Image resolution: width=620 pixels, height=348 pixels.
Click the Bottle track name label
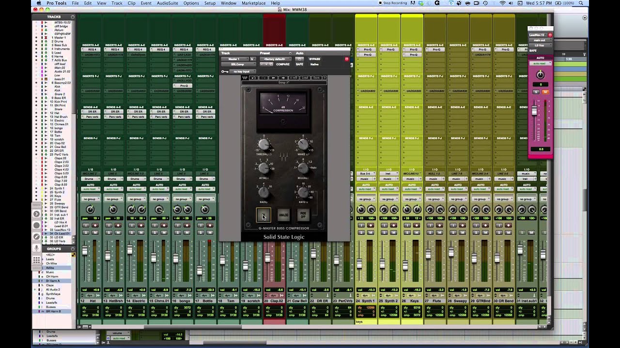[206, 301]
